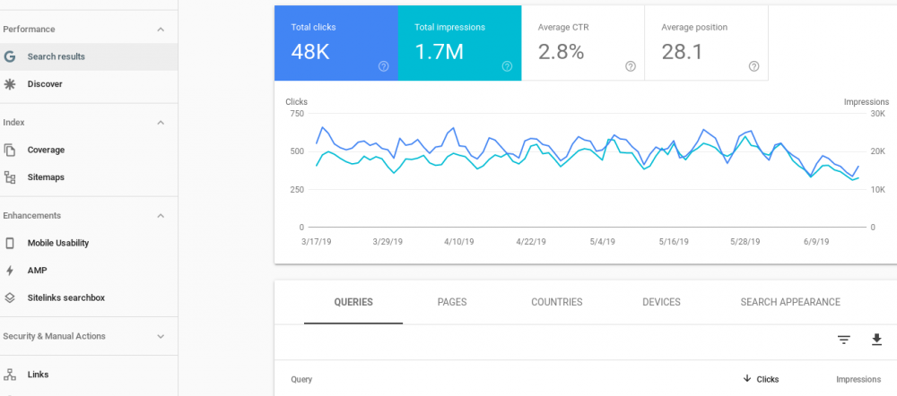
Task: Switch to the Pages tab
Action: click(x=452, y=303)
